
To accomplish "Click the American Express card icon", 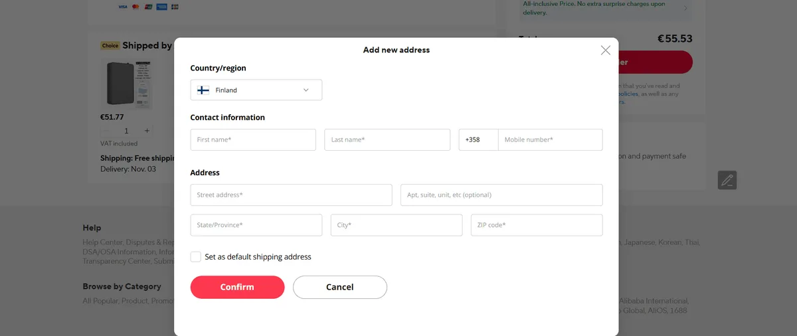I will click(x=161, y=7).
